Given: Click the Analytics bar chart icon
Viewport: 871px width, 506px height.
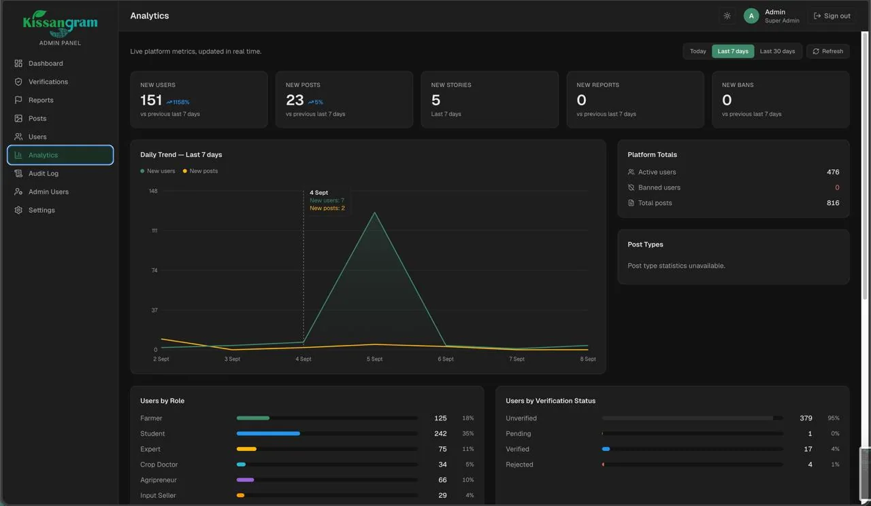Looking at the screenshot, I should coord(18,155).
